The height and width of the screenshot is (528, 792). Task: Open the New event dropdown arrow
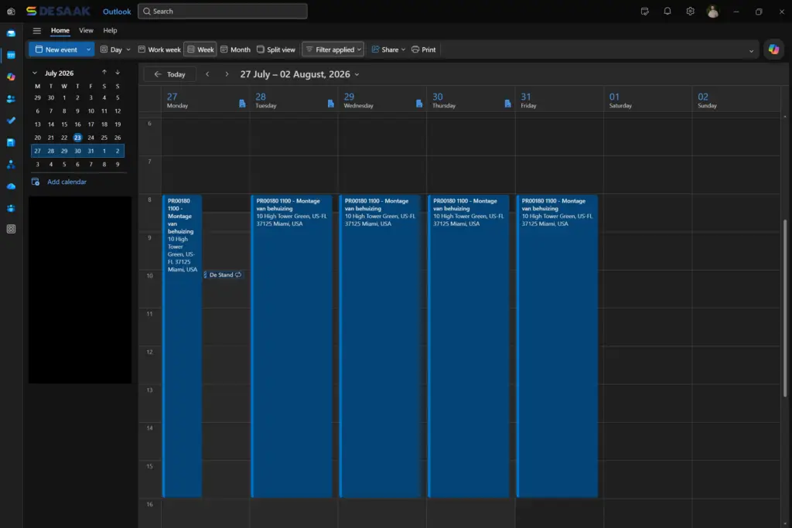(88, 49)
